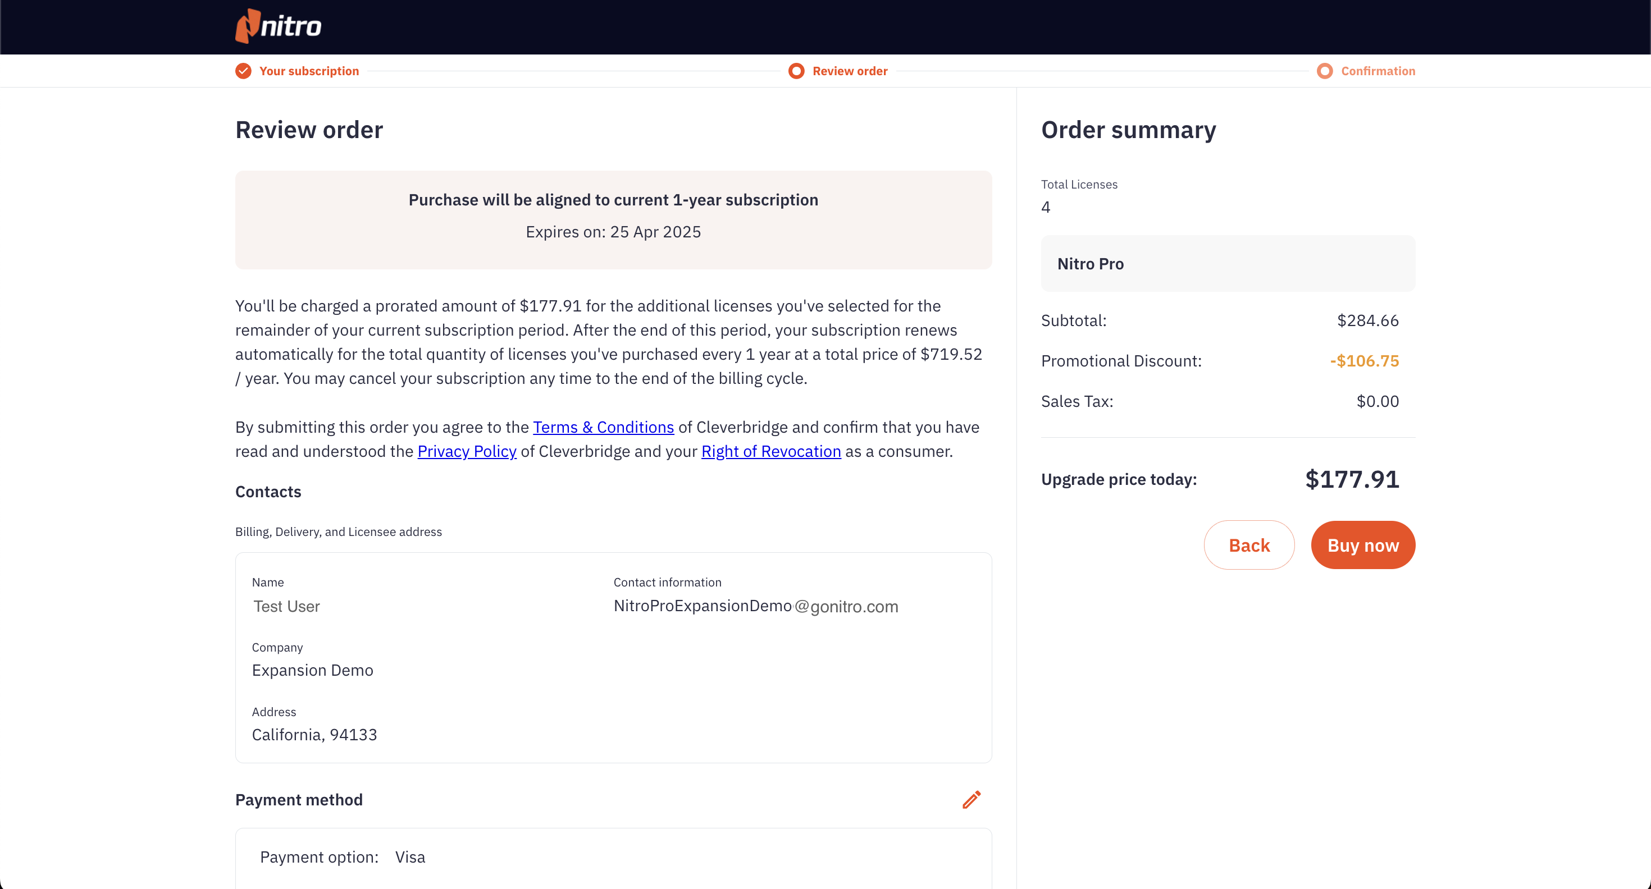Click the Nitro logo in header
Screen dimensions: 1651x889
click(278, 26)
